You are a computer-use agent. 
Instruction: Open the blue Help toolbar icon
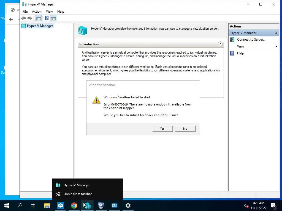(x=47, y=18)
